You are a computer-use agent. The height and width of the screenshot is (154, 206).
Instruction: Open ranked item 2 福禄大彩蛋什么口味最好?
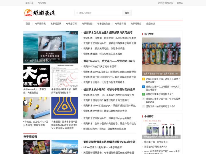(x=163, y=88)
